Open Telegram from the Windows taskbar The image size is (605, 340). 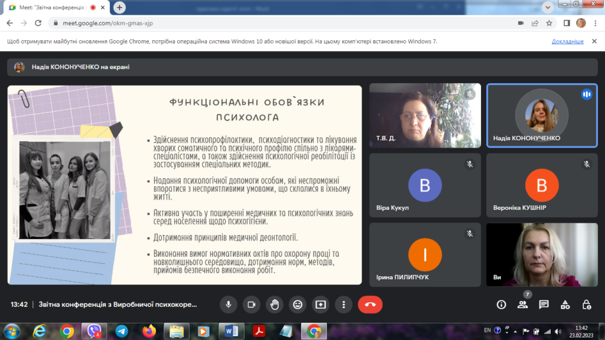tap(122, 331)
